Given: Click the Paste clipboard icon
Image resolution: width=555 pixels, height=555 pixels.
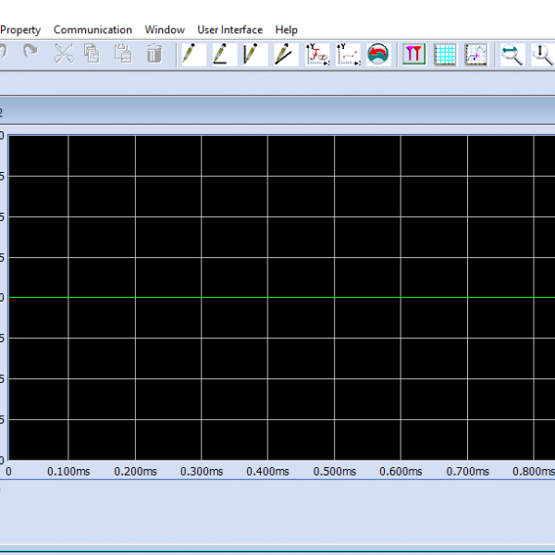Looking at the screenshot, I should point(123,54).
